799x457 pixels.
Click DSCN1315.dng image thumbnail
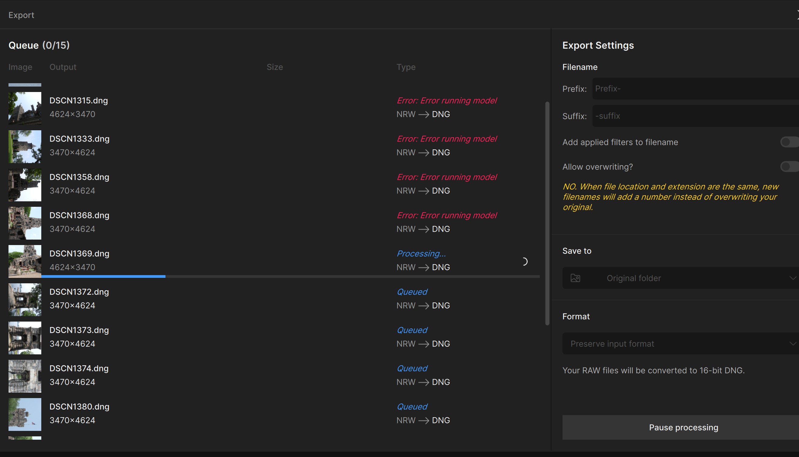[x=25, y=108]
